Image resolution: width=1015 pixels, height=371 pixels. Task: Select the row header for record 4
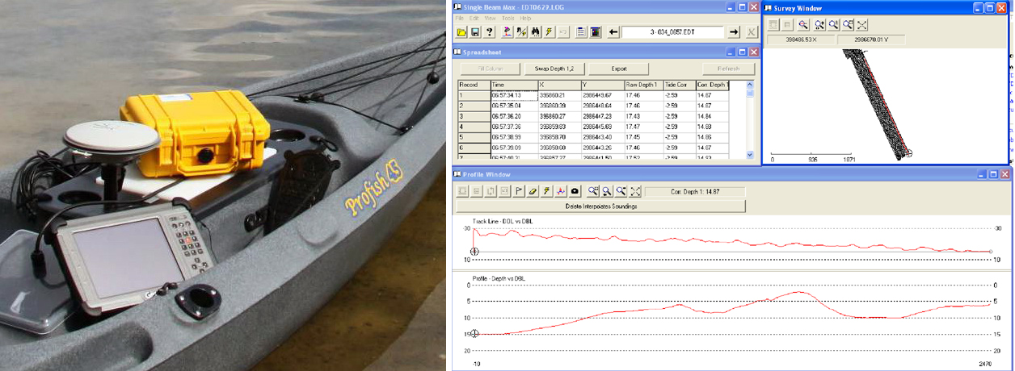tap(474, 127)
